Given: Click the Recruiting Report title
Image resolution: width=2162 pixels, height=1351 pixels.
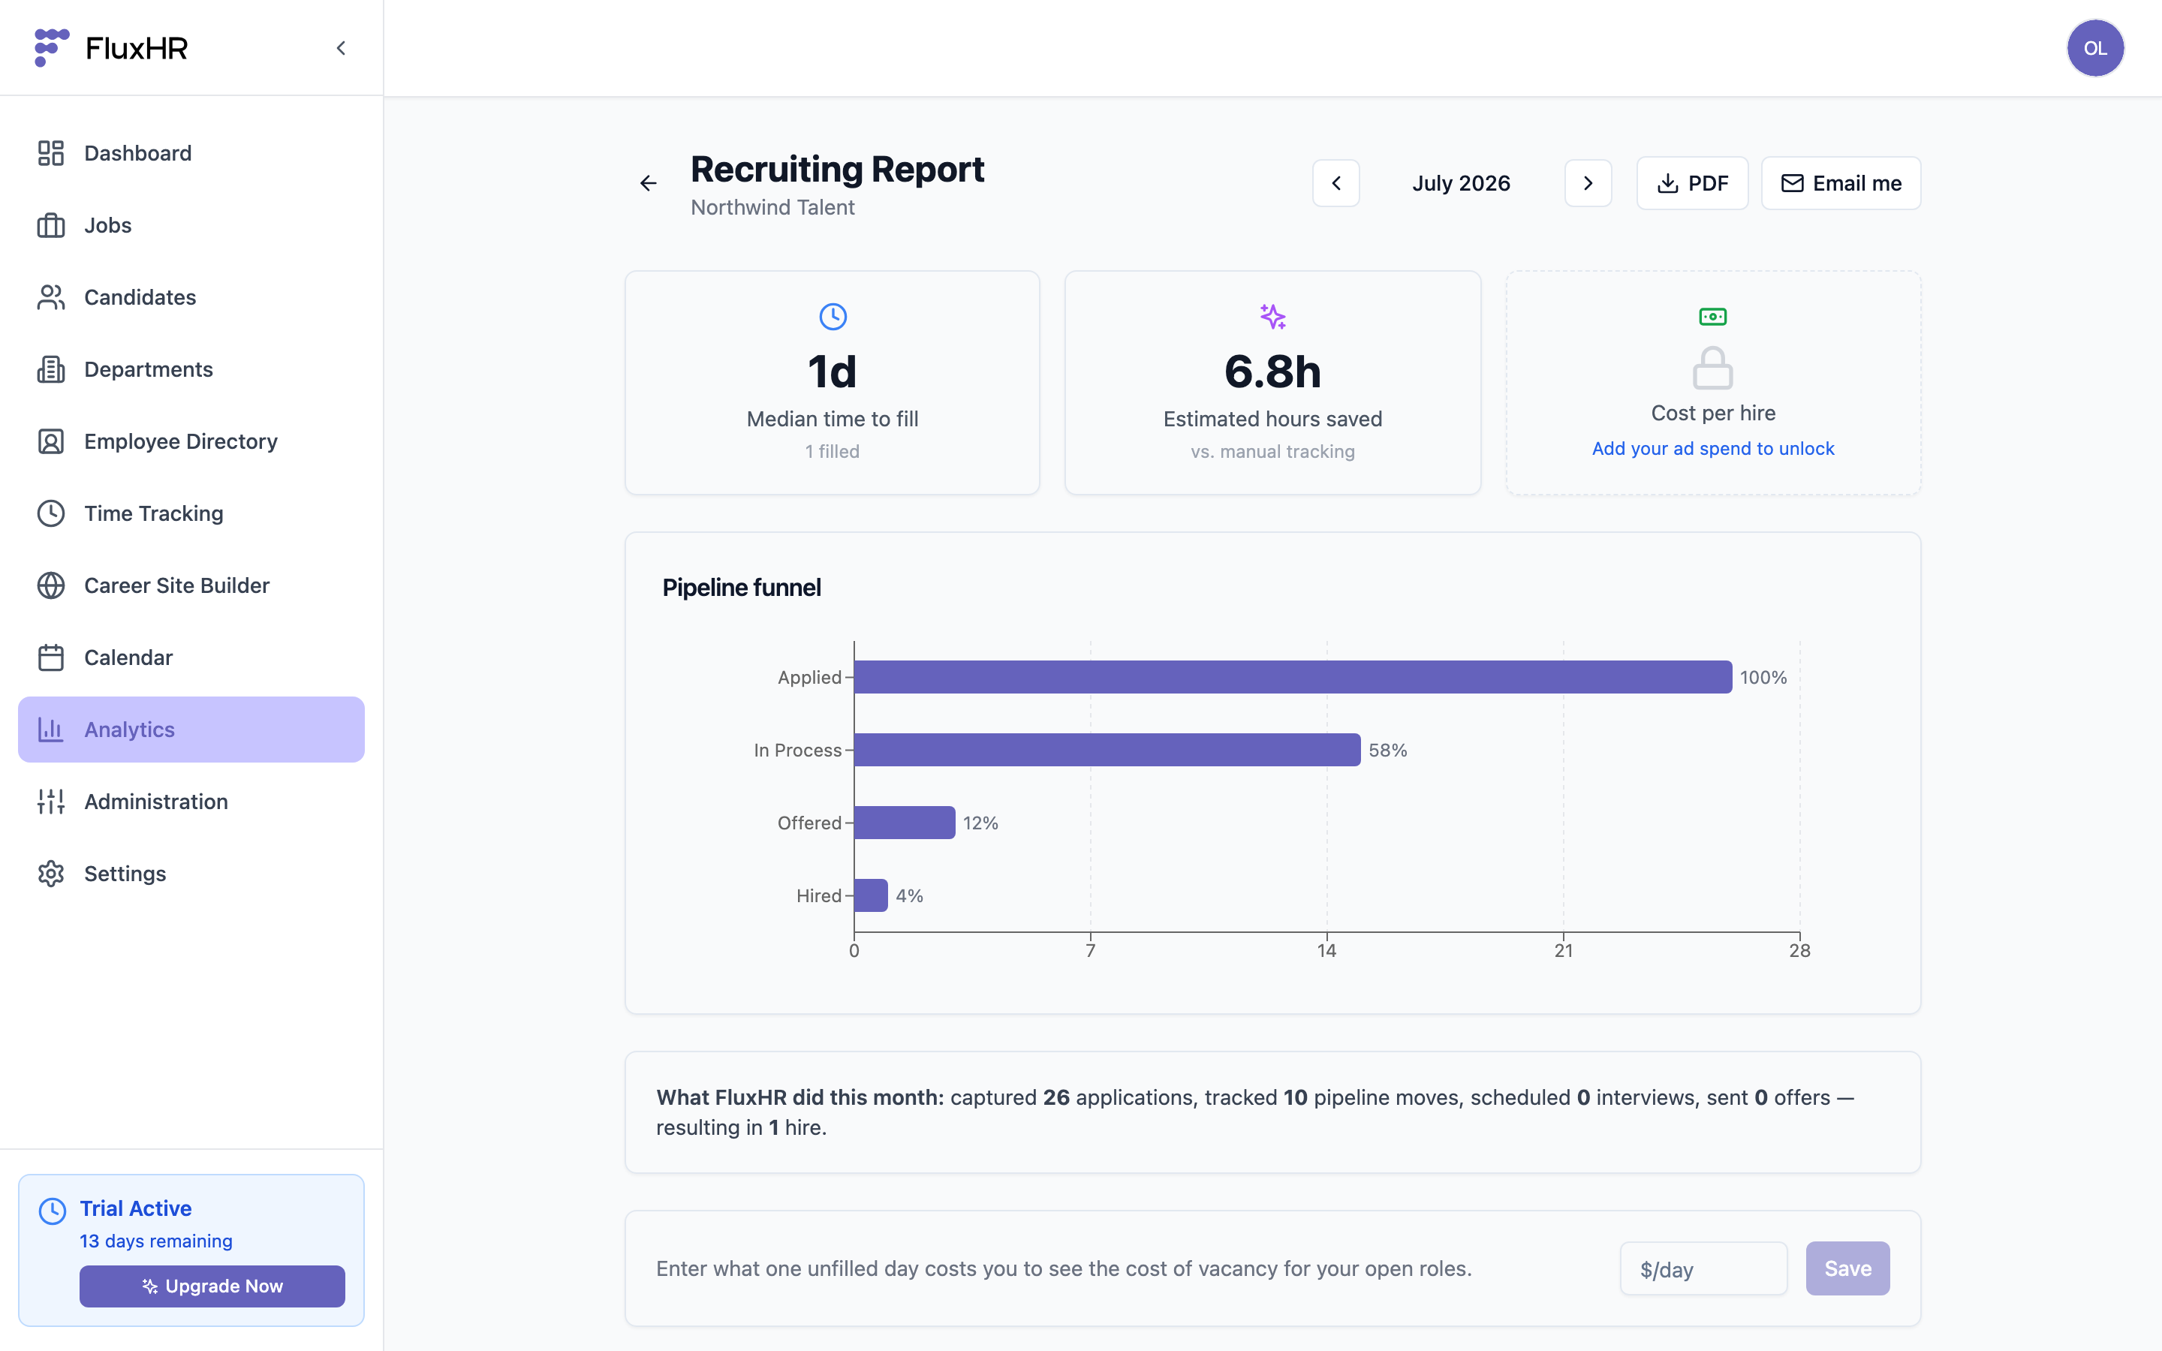Looking at the screenshot, I should 837,169.
